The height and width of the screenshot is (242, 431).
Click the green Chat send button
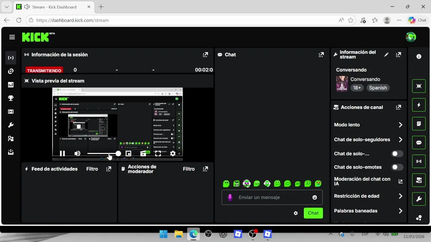(x=313, y=213)
